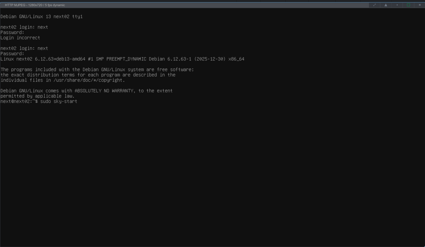The width and height of the screenshot is (425, 247).
Task: Click the kernel version line starting 'Linux next02'
Action: pyautogui.click(x=122, y=59)
